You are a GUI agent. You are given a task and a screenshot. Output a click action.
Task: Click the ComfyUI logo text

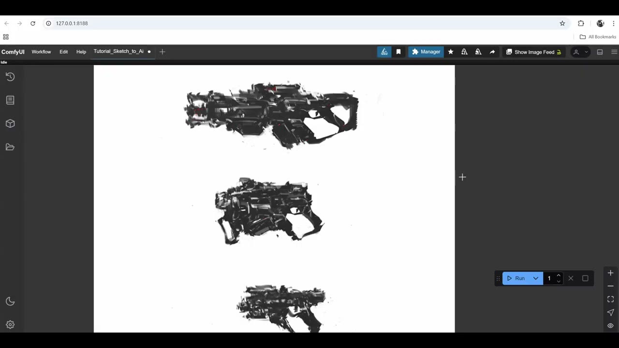click(13, 52)
